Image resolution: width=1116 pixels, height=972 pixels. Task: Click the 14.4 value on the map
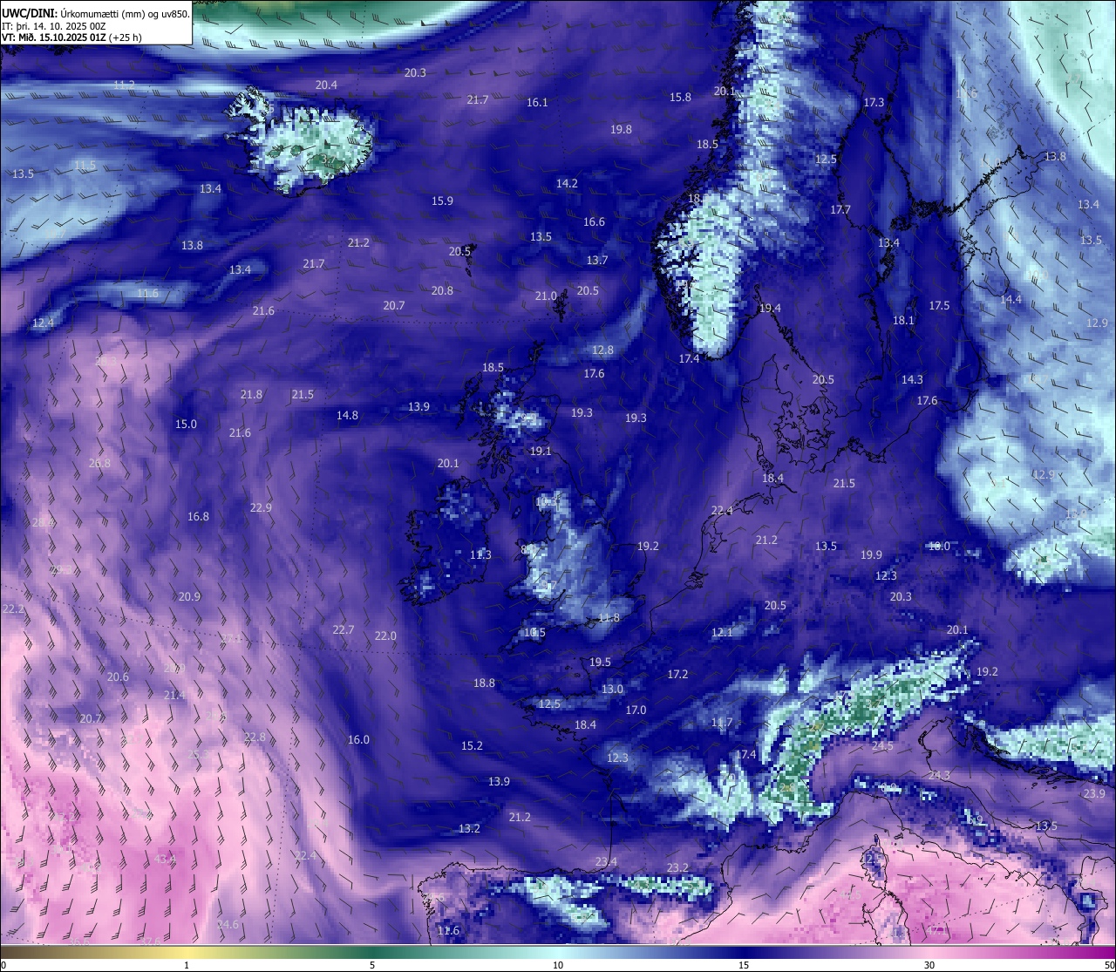[x=1011, y=300]
